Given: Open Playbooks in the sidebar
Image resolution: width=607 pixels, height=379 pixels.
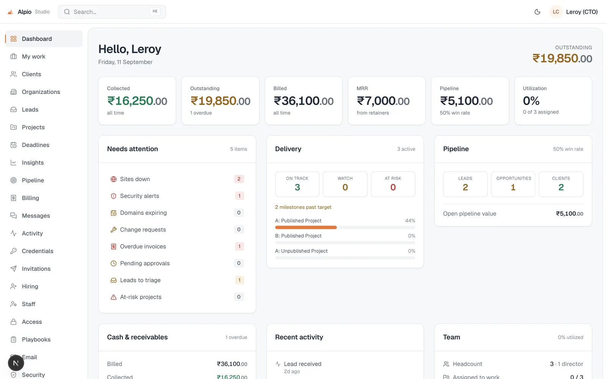Looking at the screenshot, I should [44, 340].
